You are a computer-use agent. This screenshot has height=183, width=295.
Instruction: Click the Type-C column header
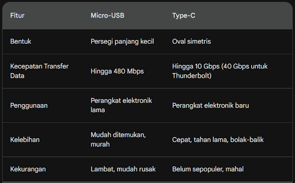pyautogui.click(x=183, y=16)
